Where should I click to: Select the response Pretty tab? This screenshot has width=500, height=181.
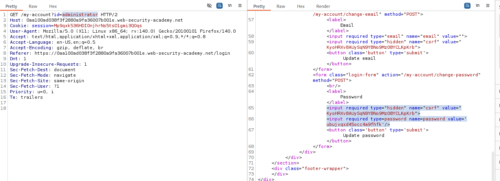click(259, 6)
